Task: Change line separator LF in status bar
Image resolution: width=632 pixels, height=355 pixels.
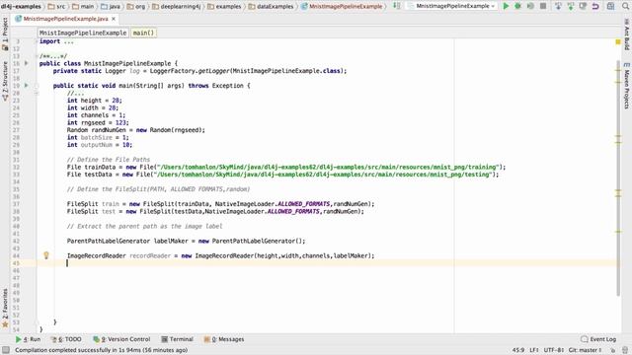Action: pos(533,350)
